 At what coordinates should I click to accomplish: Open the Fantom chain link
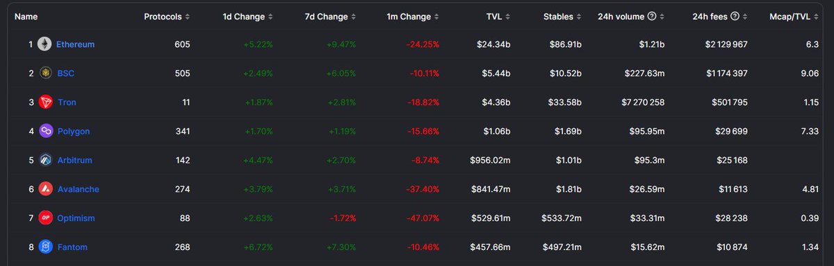point(72,247)
